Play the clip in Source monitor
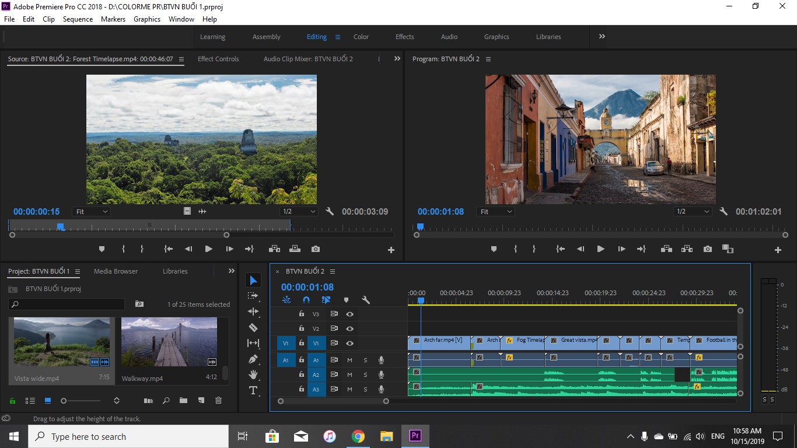 click(208, 249)
